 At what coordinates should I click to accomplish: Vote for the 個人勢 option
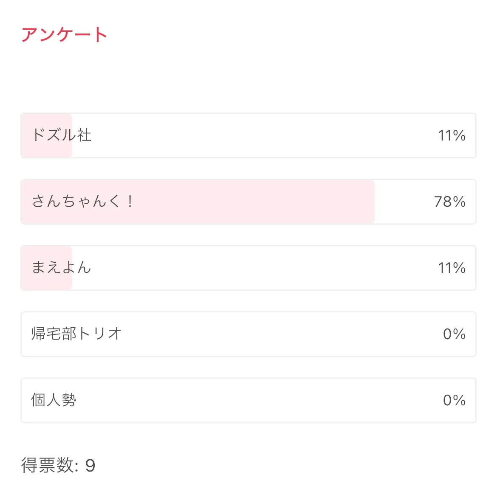(54, 400)
